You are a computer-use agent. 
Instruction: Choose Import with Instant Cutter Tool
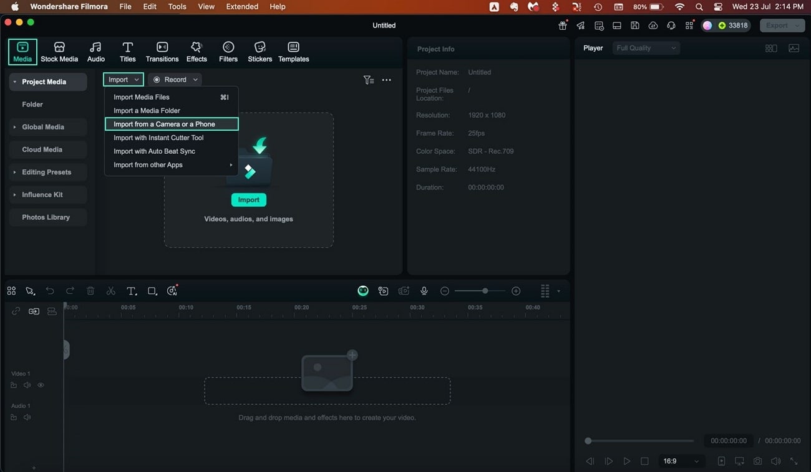172,138
